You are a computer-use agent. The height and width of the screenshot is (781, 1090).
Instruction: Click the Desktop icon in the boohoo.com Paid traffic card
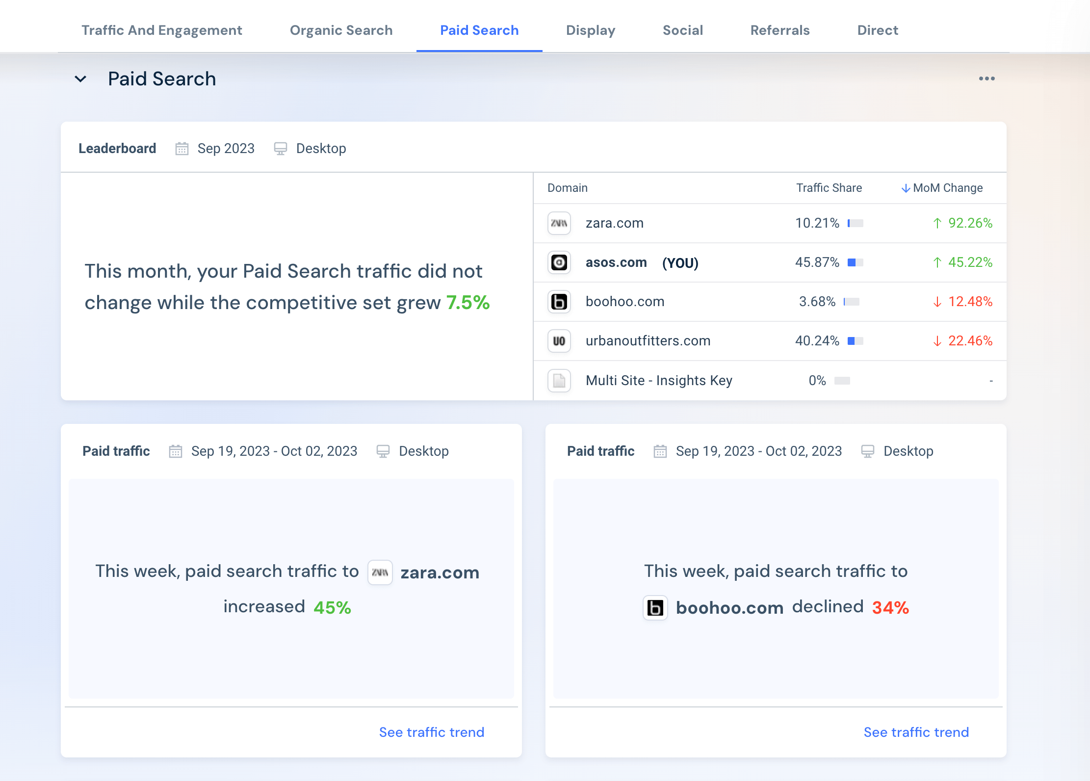868,451
